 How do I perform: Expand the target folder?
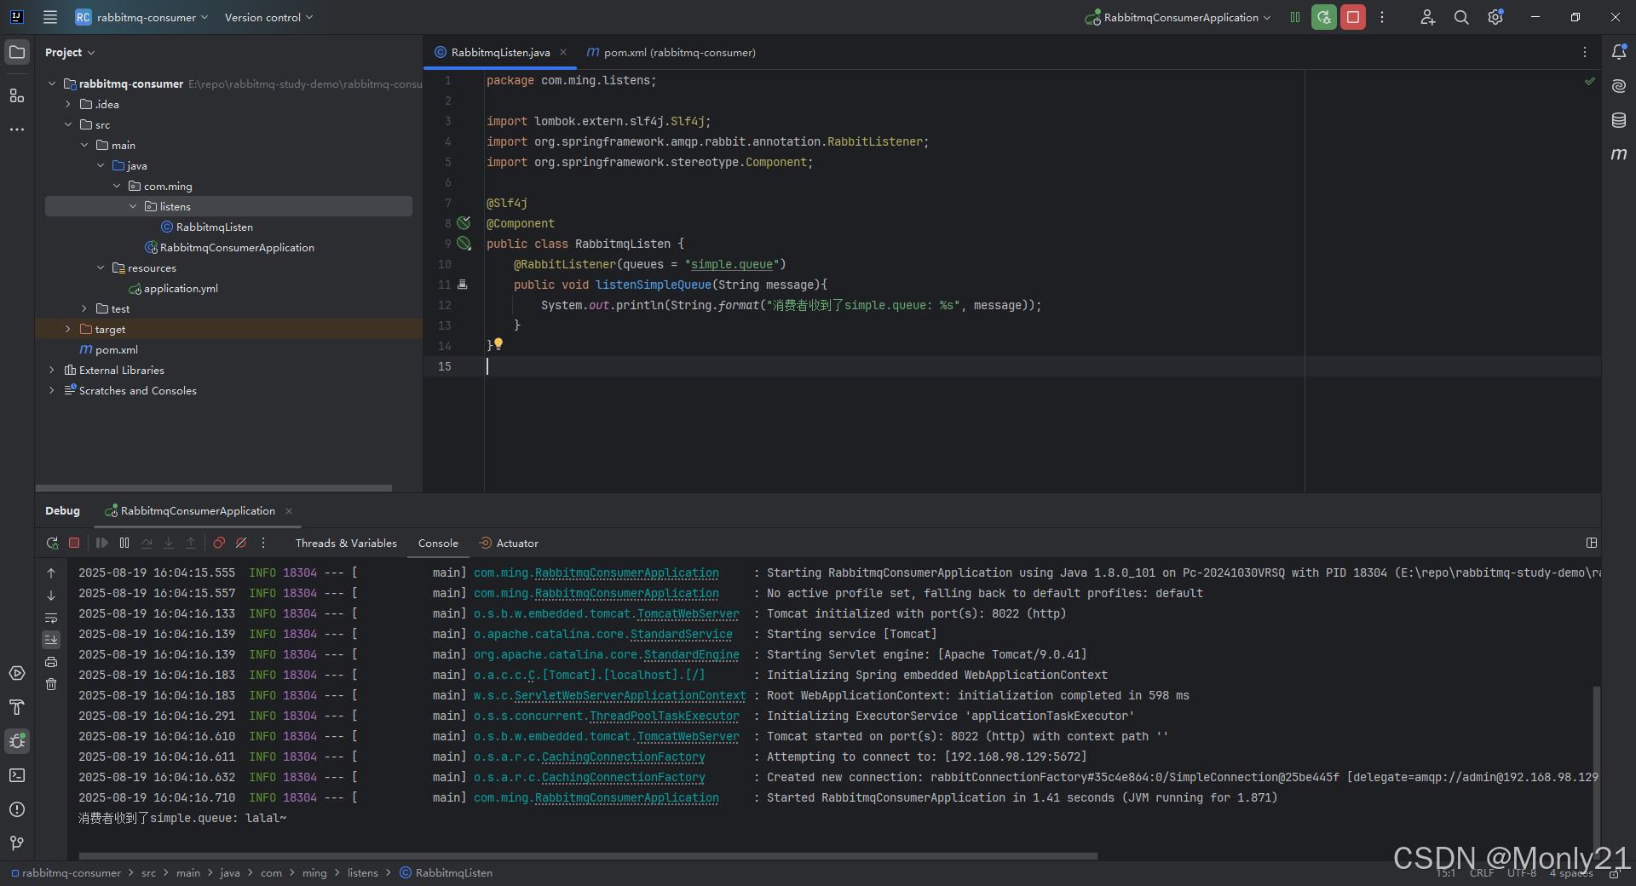coord(68,329)
